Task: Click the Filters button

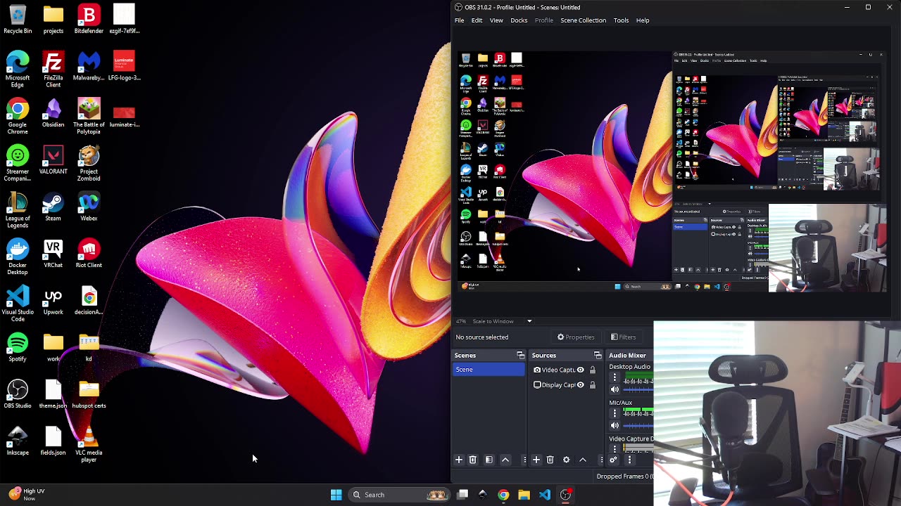Action: click(x=623, y=337)
